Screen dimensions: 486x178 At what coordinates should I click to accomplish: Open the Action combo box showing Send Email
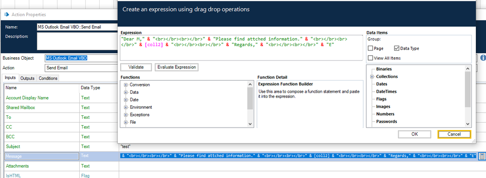81,67
